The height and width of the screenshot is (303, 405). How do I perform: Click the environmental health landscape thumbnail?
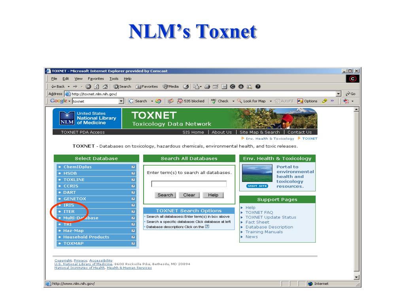pos(257,173)
